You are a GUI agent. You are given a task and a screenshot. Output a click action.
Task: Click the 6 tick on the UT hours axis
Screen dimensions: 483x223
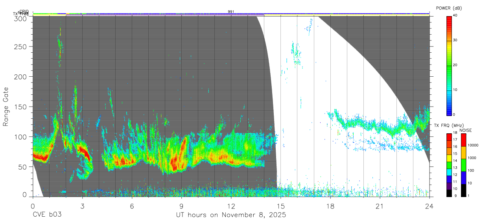[x=132, y=206]
